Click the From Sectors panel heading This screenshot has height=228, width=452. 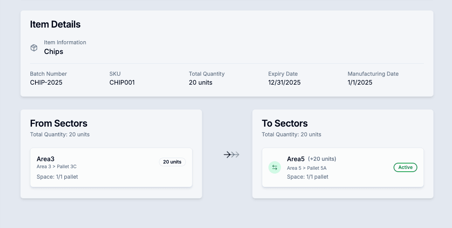pyautogui.click(x=58, y=124)
